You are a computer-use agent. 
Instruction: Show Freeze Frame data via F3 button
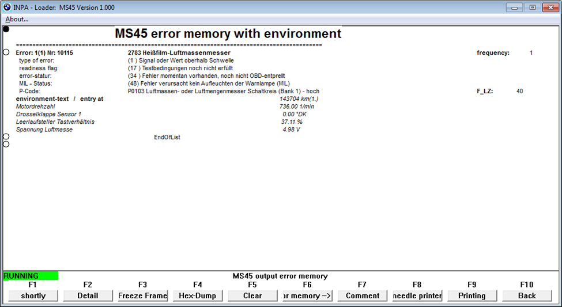point(142,295)
